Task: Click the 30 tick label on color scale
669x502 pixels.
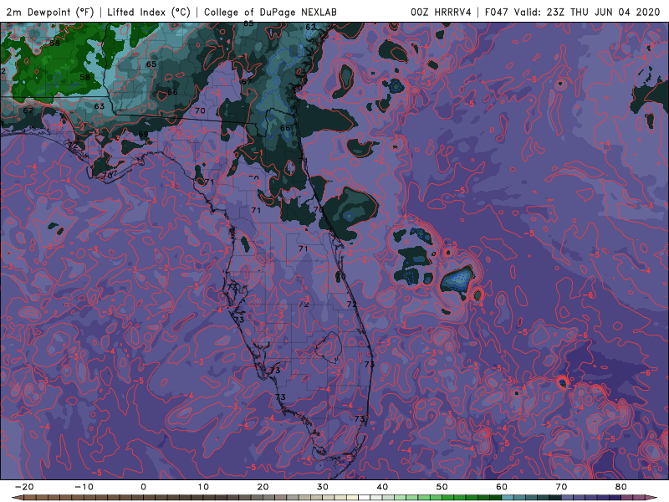Action: coord(323,487)
